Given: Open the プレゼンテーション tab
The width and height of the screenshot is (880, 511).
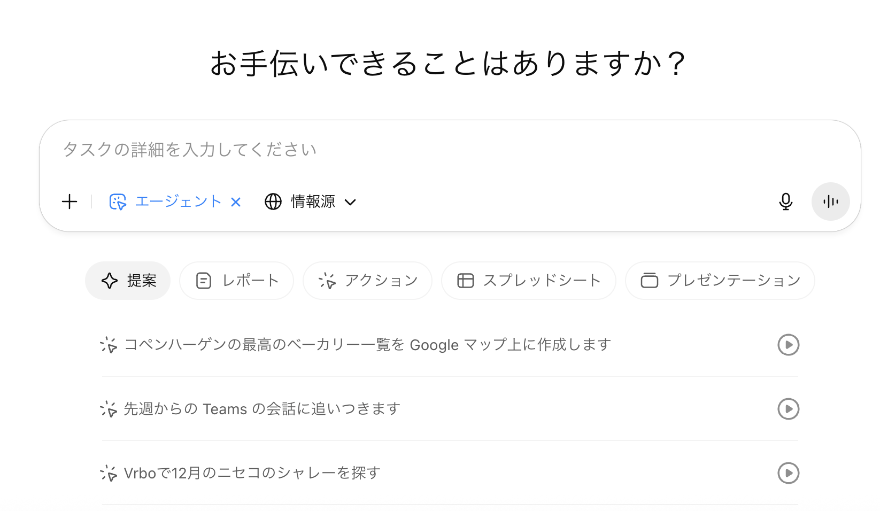Looking at the screenshot, I should [x=720, y=281].
